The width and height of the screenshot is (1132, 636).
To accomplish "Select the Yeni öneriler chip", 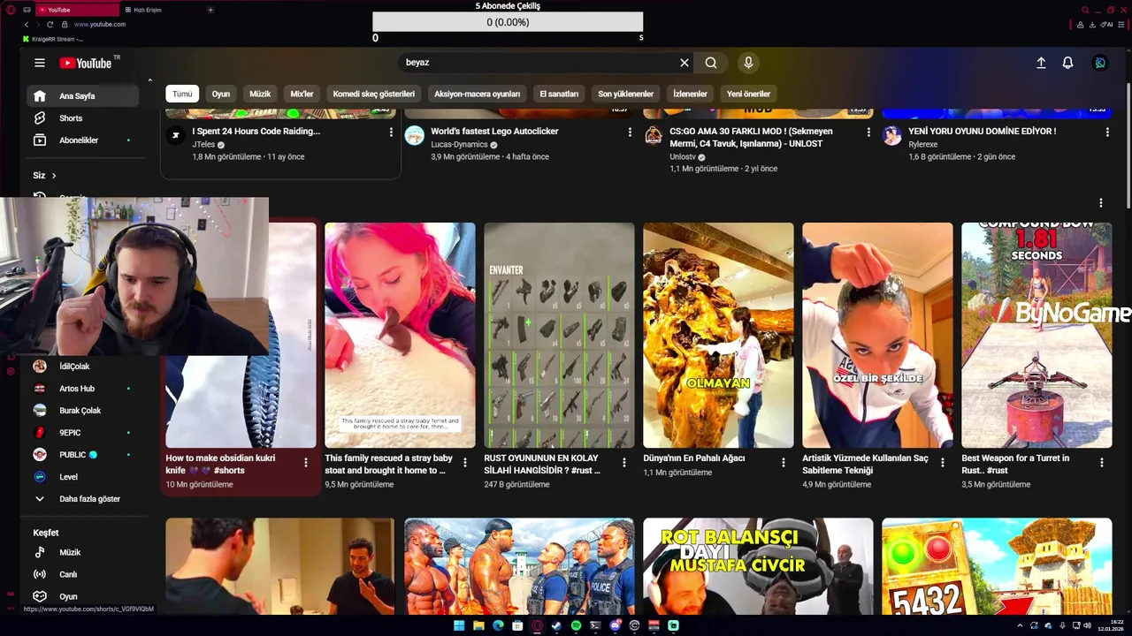I will pyautogui.click(x=748, y=94).
